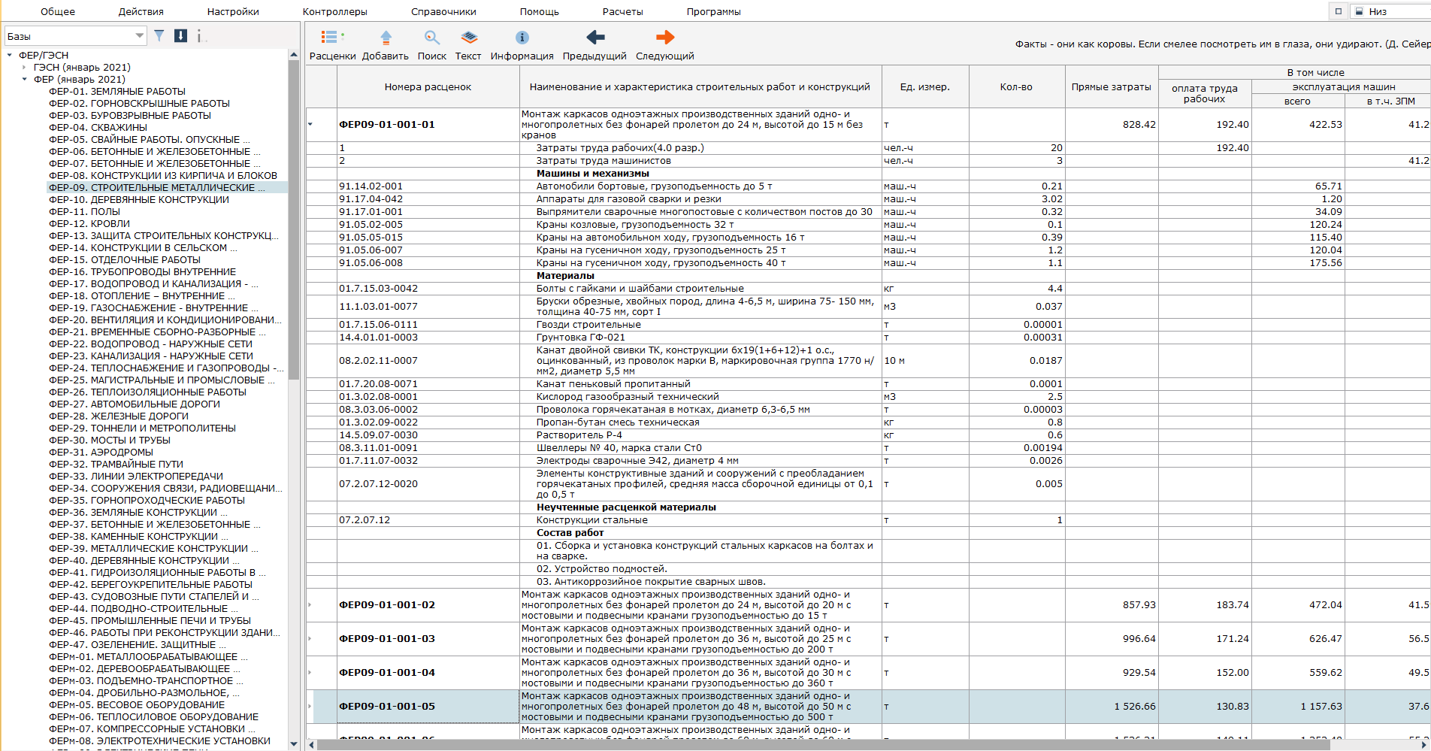The height and width of the screenshot is (751, 1431).
Task: Select ФЕР-09. СТРОИТЕЛЬНЫЕ МЕТАЛЛИЧЕСКИЕ item
Action: point(157,187)
